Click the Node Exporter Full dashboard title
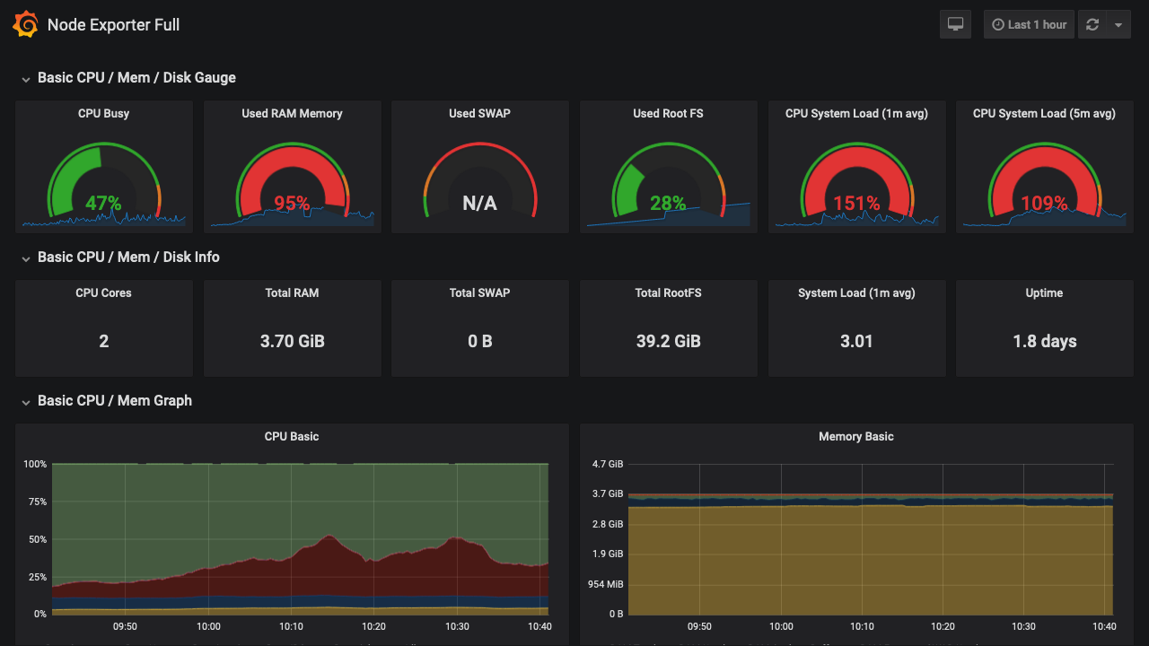Screen dimensions: 1149x646 pyautogui.click(x=113, y=24)
